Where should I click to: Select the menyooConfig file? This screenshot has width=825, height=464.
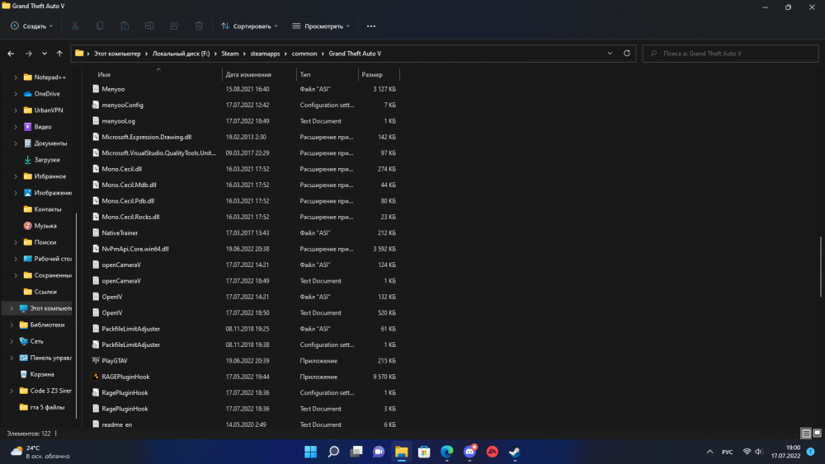122,105
